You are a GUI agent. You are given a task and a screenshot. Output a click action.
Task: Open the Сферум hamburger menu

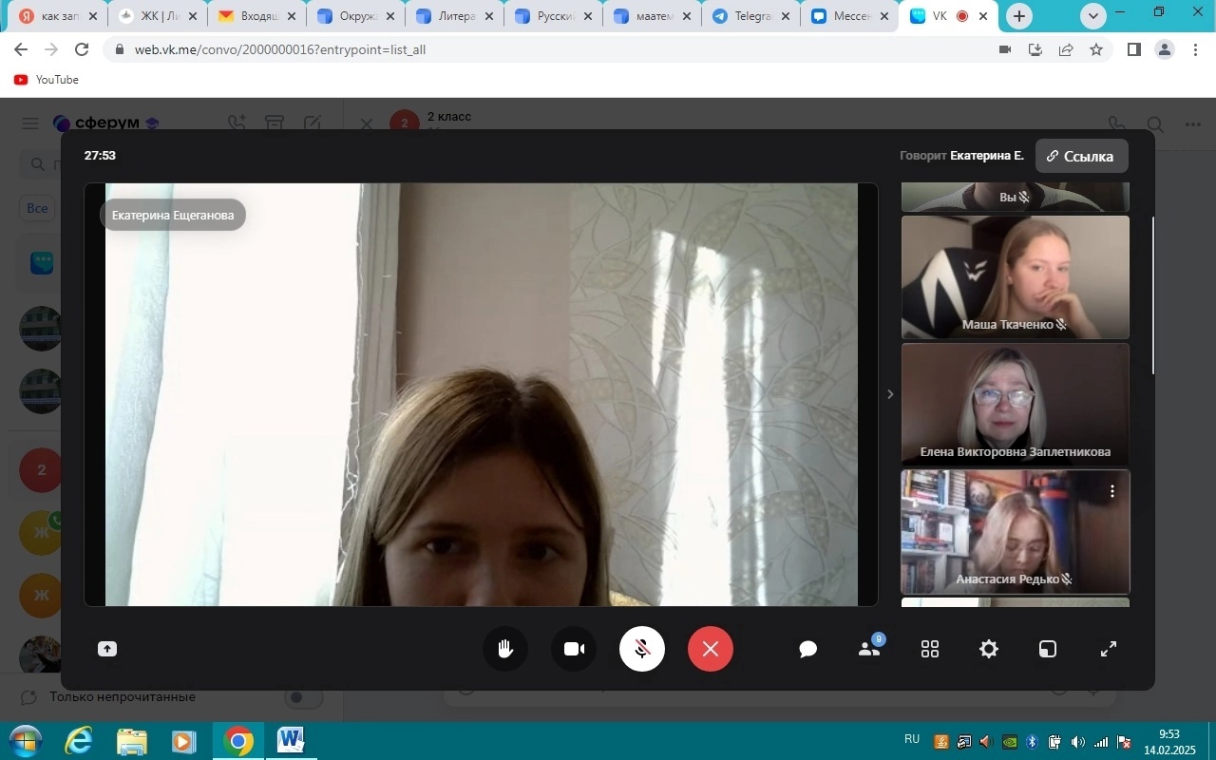30,123
